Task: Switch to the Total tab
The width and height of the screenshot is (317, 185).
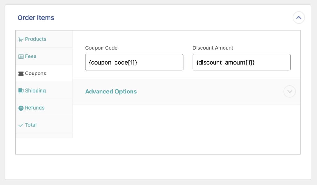Action: point(31,125)
